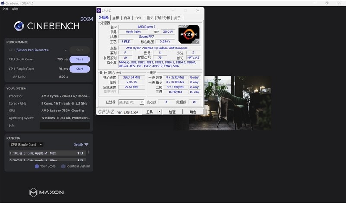This screenshot has width=346, height=203.
Task: Click the 确定 button in CPU-Z
Action: point(193,112)
